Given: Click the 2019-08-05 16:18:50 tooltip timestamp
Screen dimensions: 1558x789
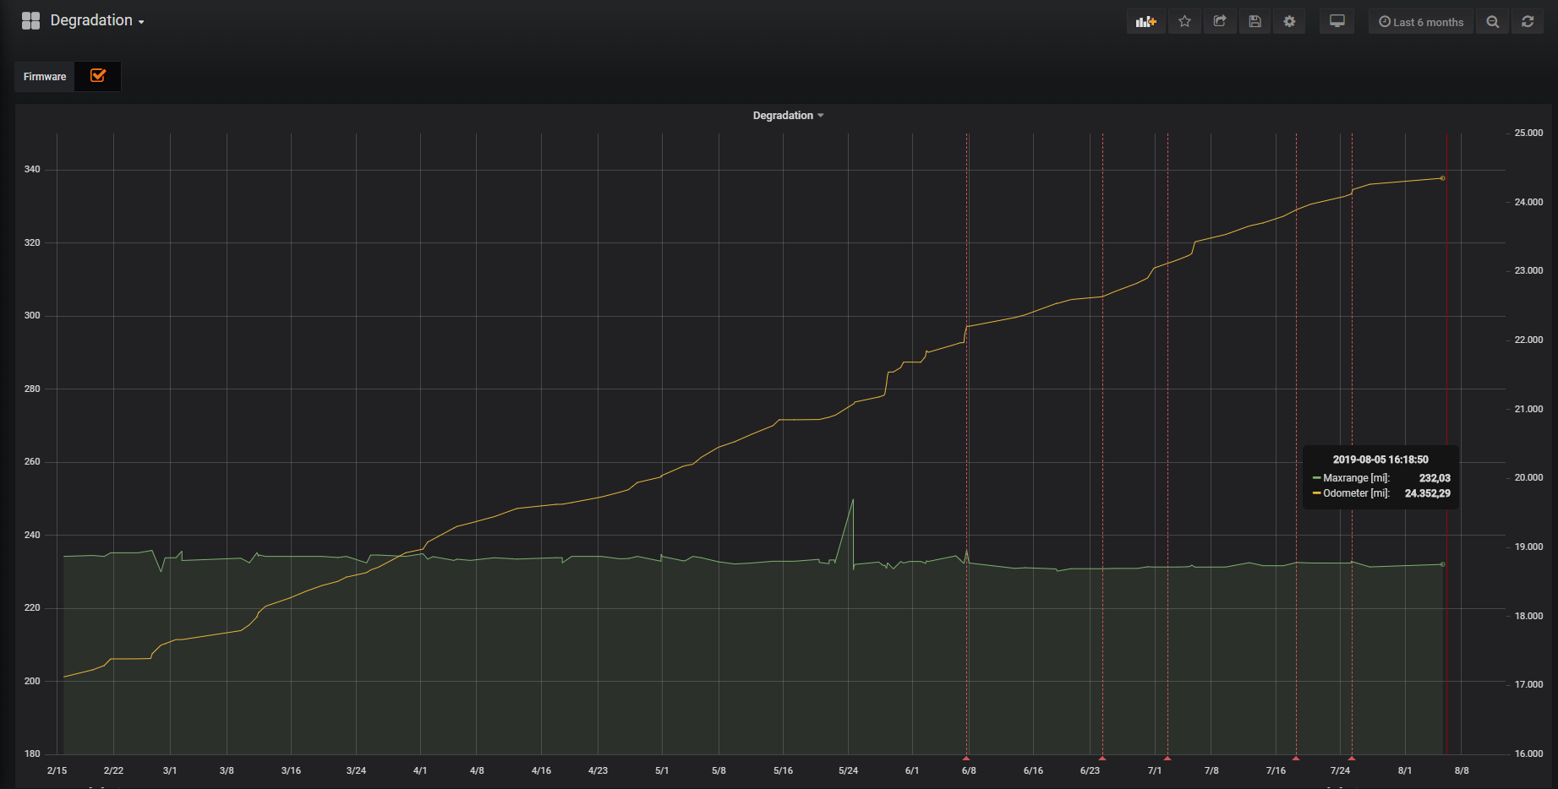Looking at the screenshot, I should click(x=1380, y=460).
